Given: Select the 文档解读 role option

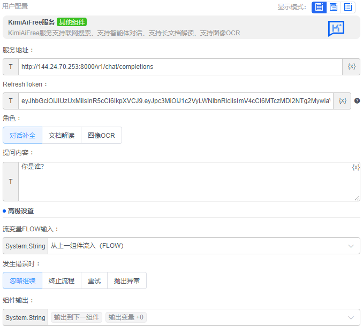Looking at the screenshot, I should [62, 136].
